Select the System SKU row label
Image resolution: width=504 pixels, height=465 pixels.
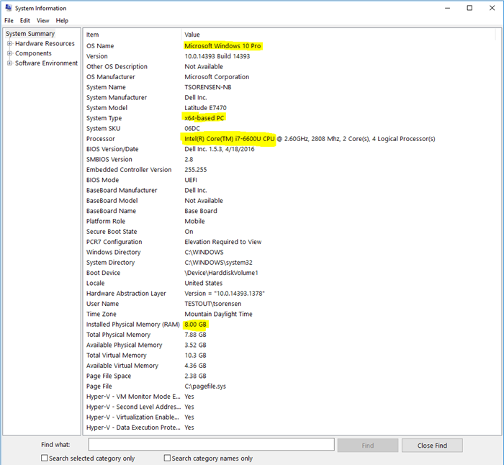[x=103, y=128]
